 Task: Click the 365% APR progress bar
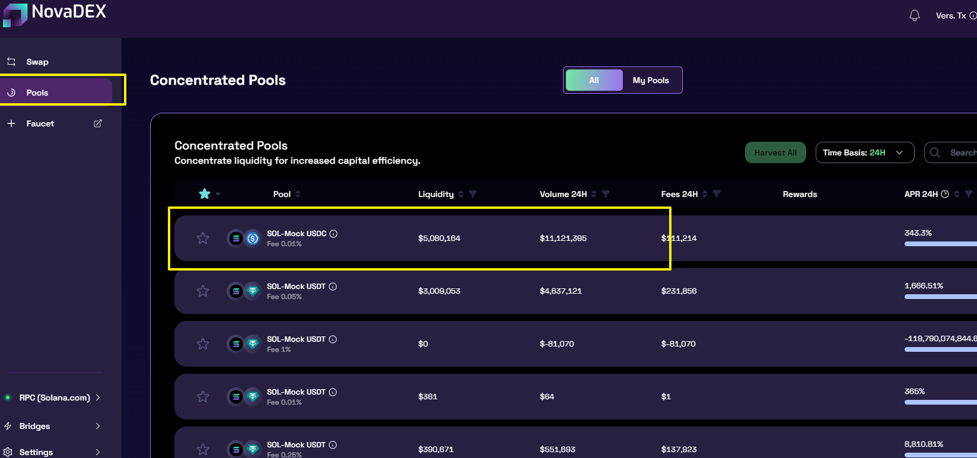pos(941,402)
